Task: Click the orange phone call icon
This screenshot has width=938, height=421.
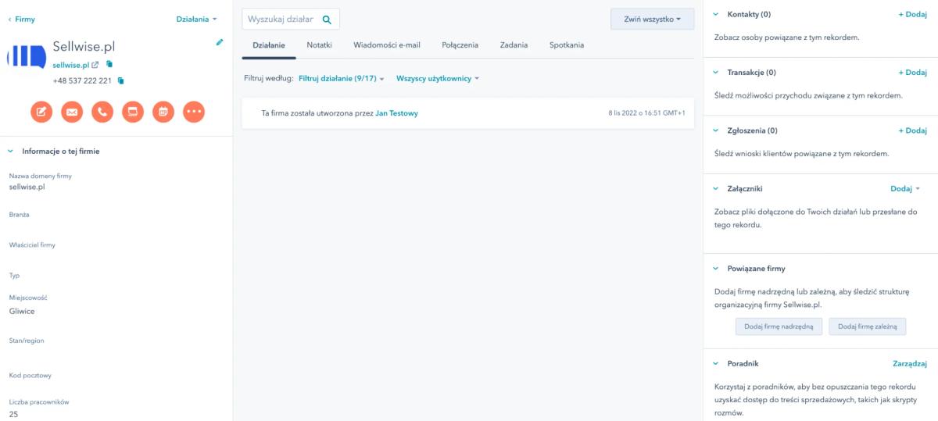Action: pos(102,112)
